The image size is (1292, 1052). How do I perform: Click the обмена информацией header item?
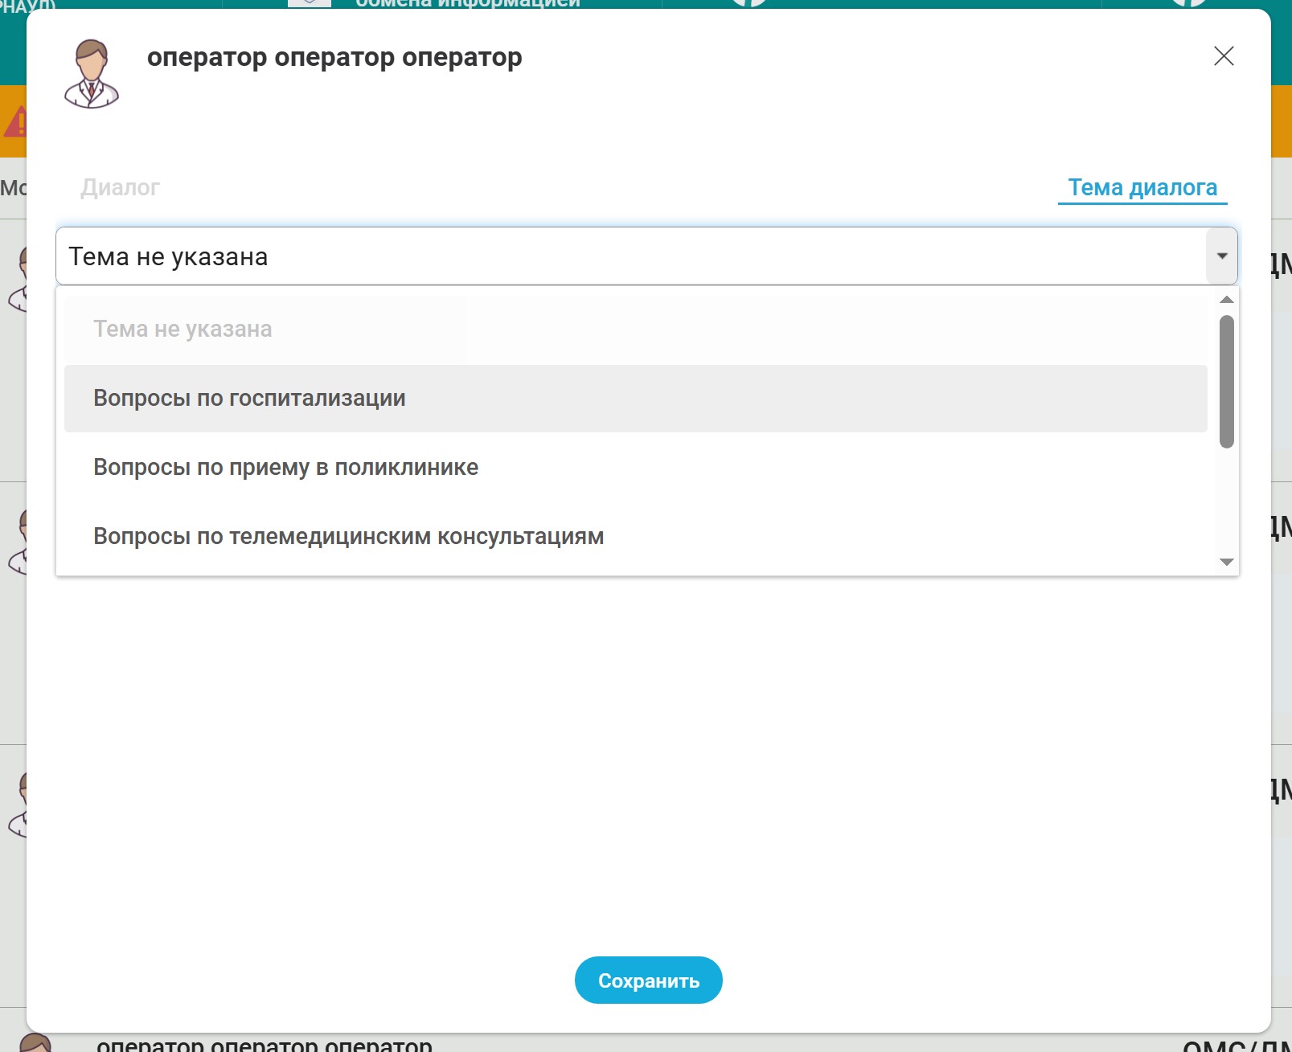click(x=466, y=4)
